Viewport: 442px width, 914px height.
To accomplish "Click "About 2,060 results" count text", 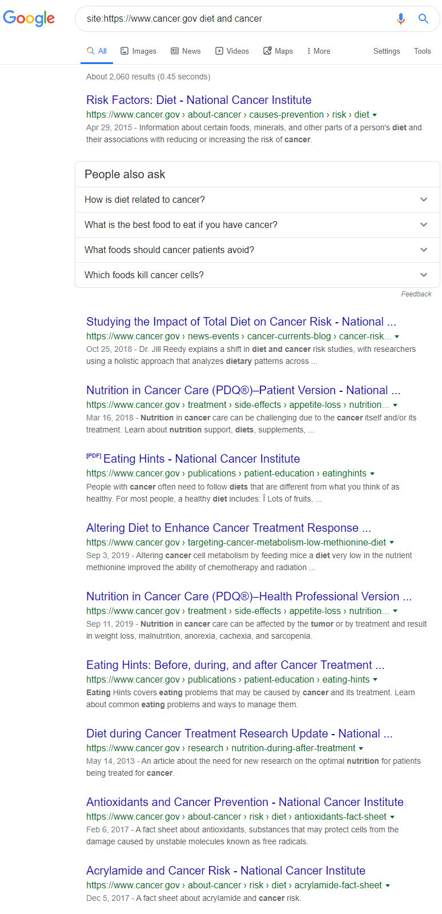I will (x=148, y=77).
